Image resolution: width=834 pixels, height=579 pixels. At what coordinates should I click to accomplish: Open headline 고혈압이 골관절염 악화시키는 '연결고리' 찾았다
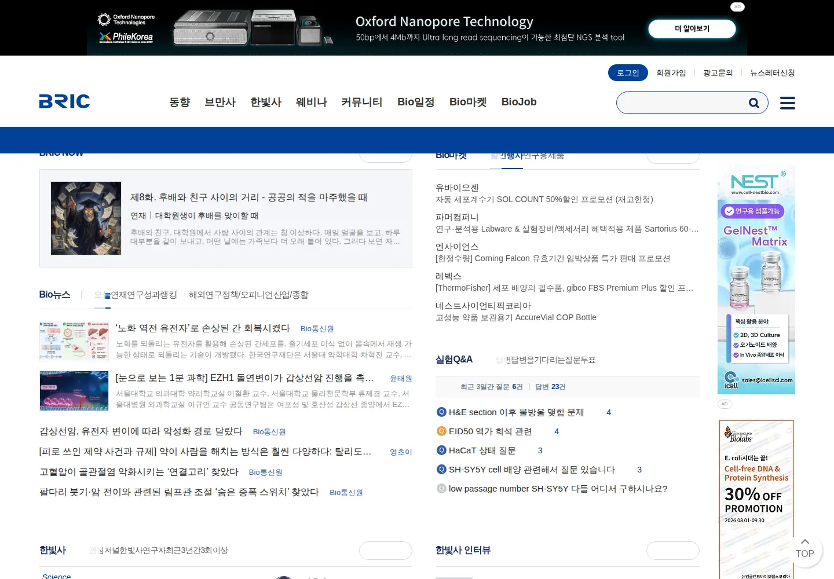pos(139,472)
